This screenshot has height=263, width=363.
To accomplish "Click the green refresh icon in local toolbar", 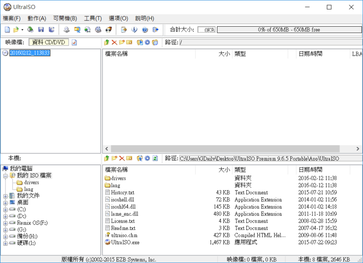I will [155, 158].
